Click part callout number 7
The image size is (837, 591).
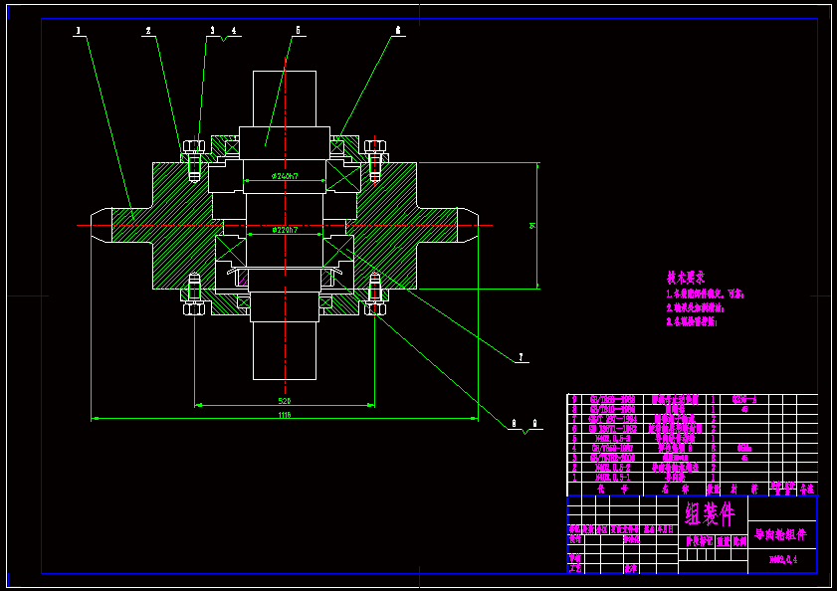coord(521,357)
